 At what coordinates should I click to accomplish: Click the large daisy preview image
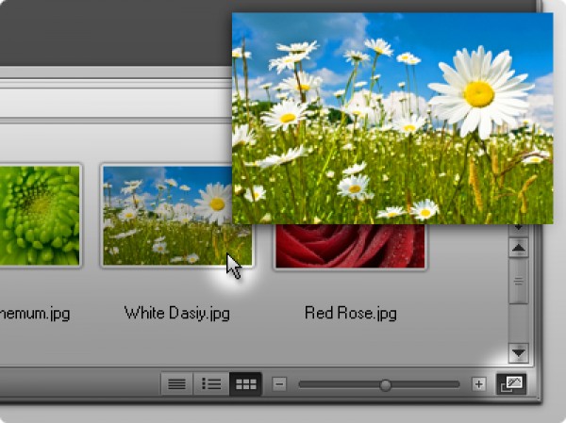[392, 119]
